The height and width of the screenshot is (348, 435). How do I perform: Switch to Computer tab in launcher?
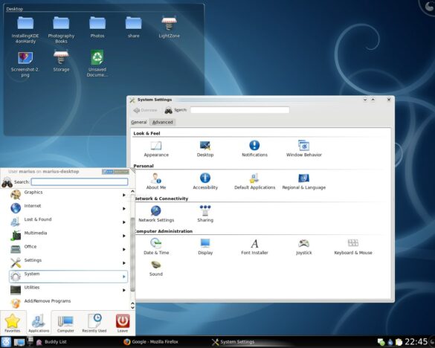(65, 323)
